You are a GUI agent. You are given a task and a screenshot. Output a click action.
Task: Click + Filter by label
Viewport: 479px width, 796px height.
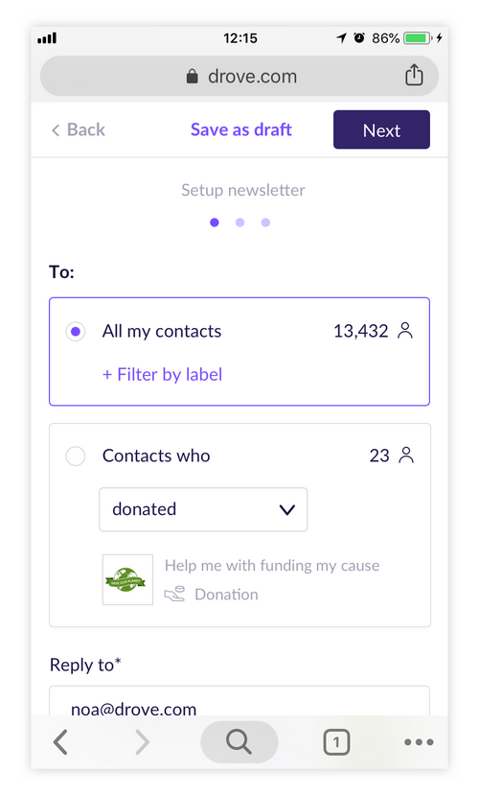coord(162,375)
